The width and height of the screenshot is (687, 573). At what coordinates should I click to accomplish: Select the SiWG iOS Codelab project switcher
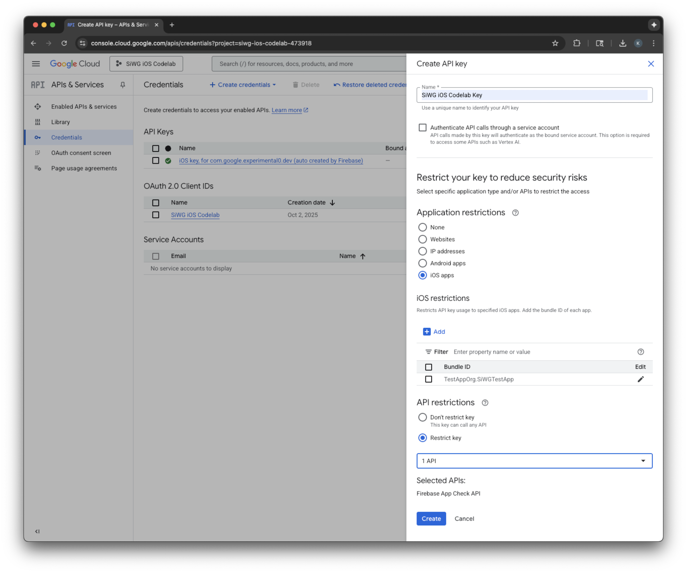tap(146, 64)
